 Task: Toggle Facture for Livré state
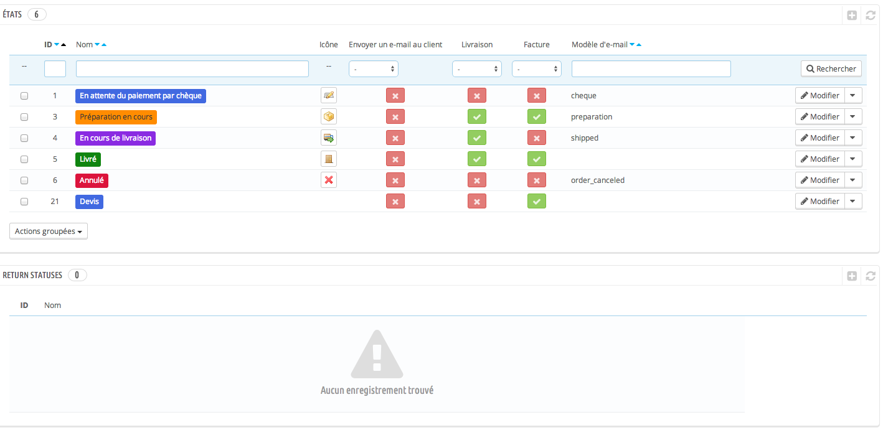click(x=537, y=159)
